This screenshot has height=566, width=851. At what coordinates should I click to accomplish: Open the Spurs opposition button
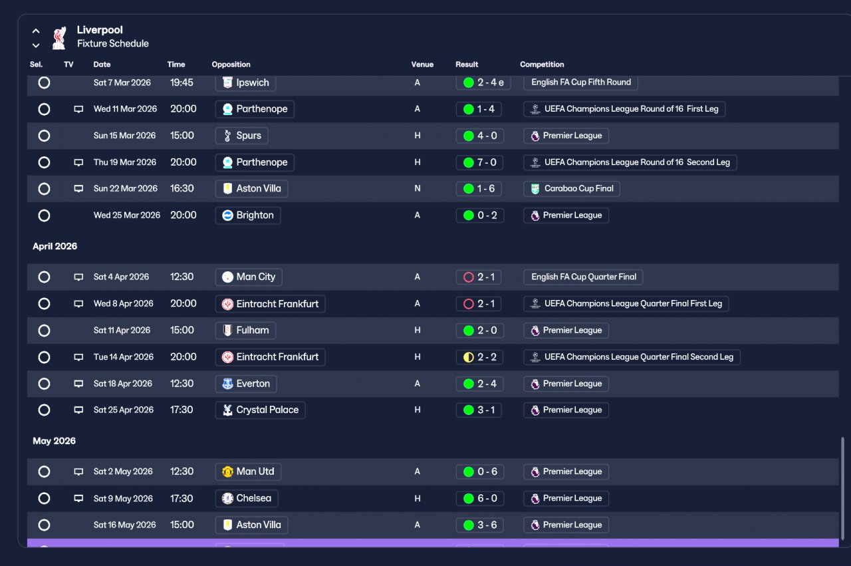[241, 136]
